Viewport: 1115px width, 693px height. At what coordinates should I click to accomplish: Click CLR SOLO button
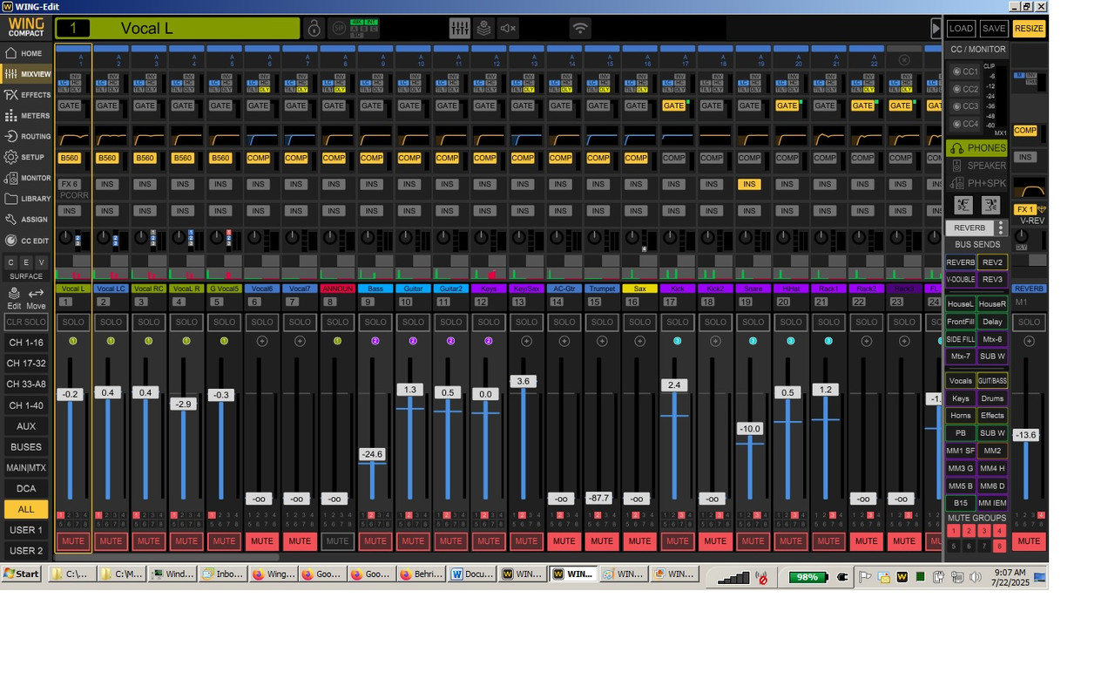pyautogui.click(x=26, y=323)
